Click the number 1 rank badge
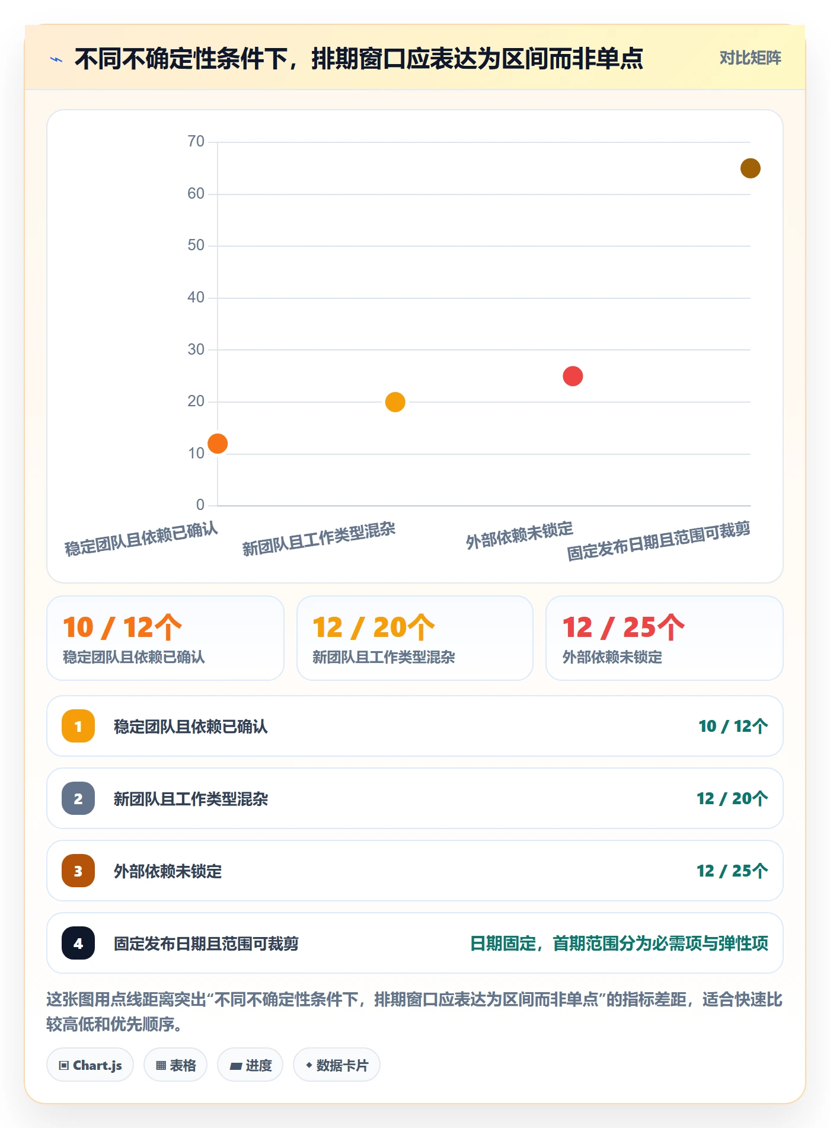The image size is (830, 1128). click(78, 726)
